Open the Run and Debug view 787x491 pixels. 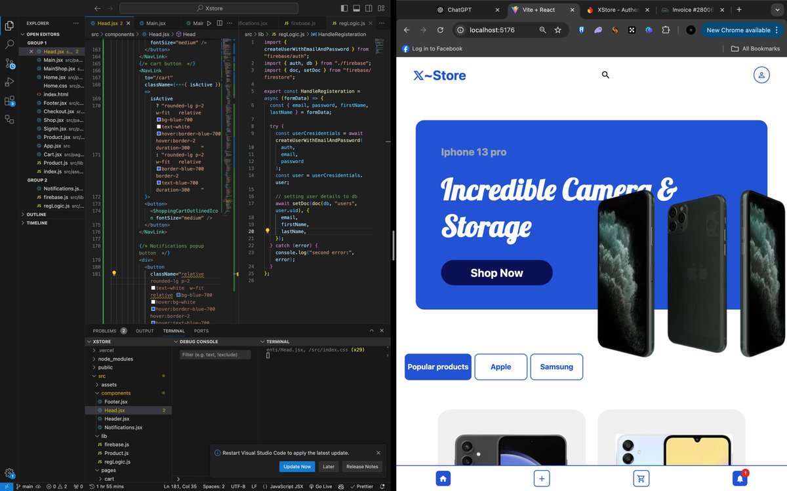click(x=9, y=82)
